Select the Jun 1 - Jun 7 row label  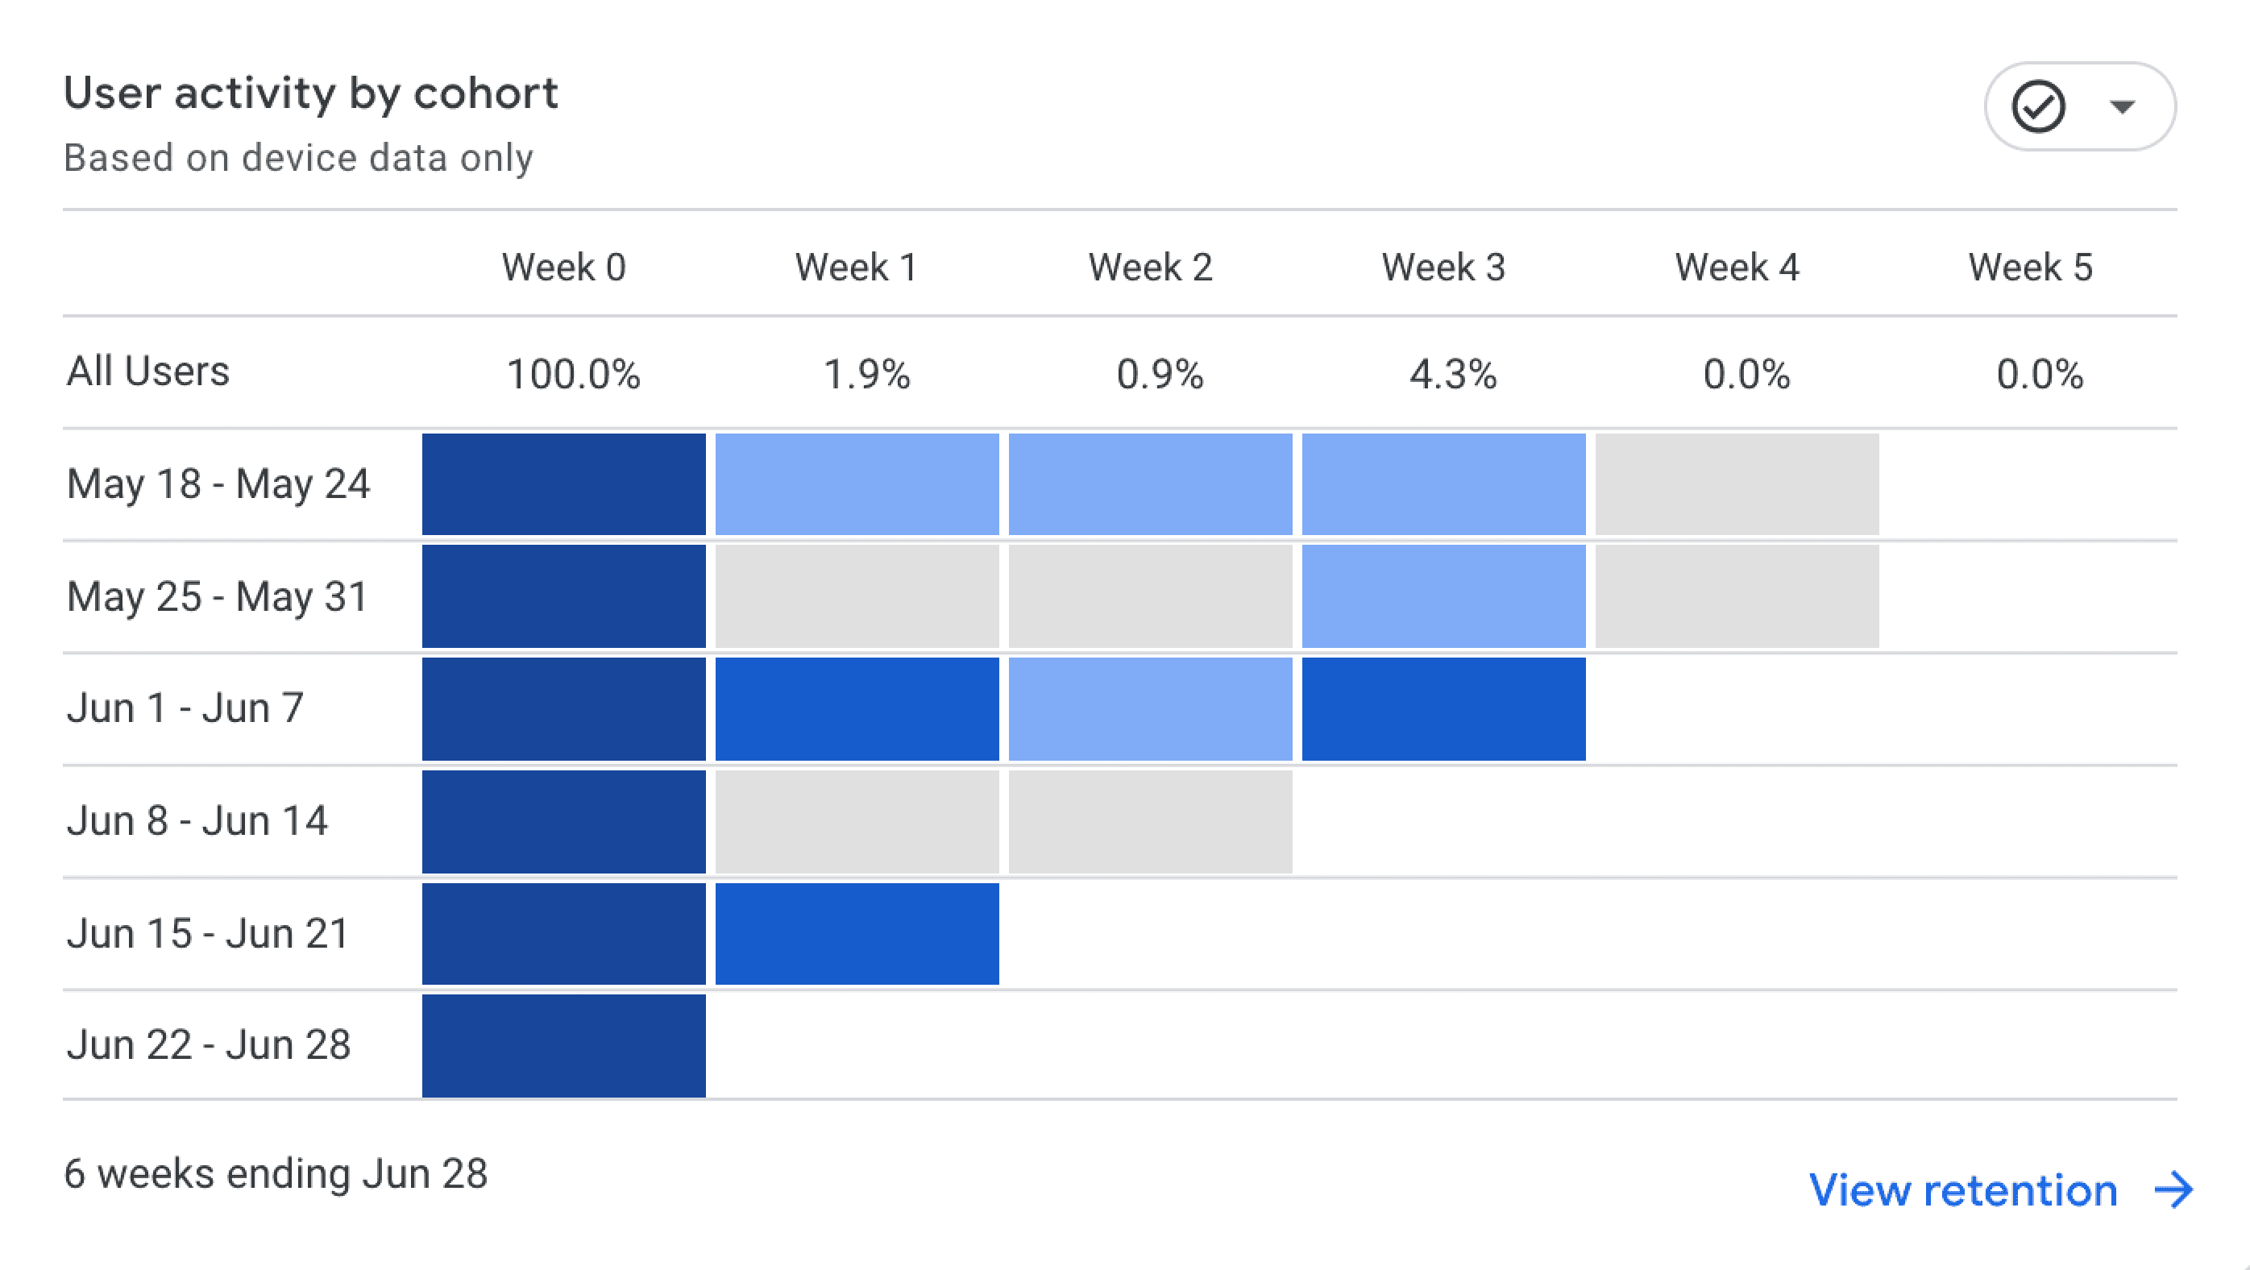tap(185, 708)
